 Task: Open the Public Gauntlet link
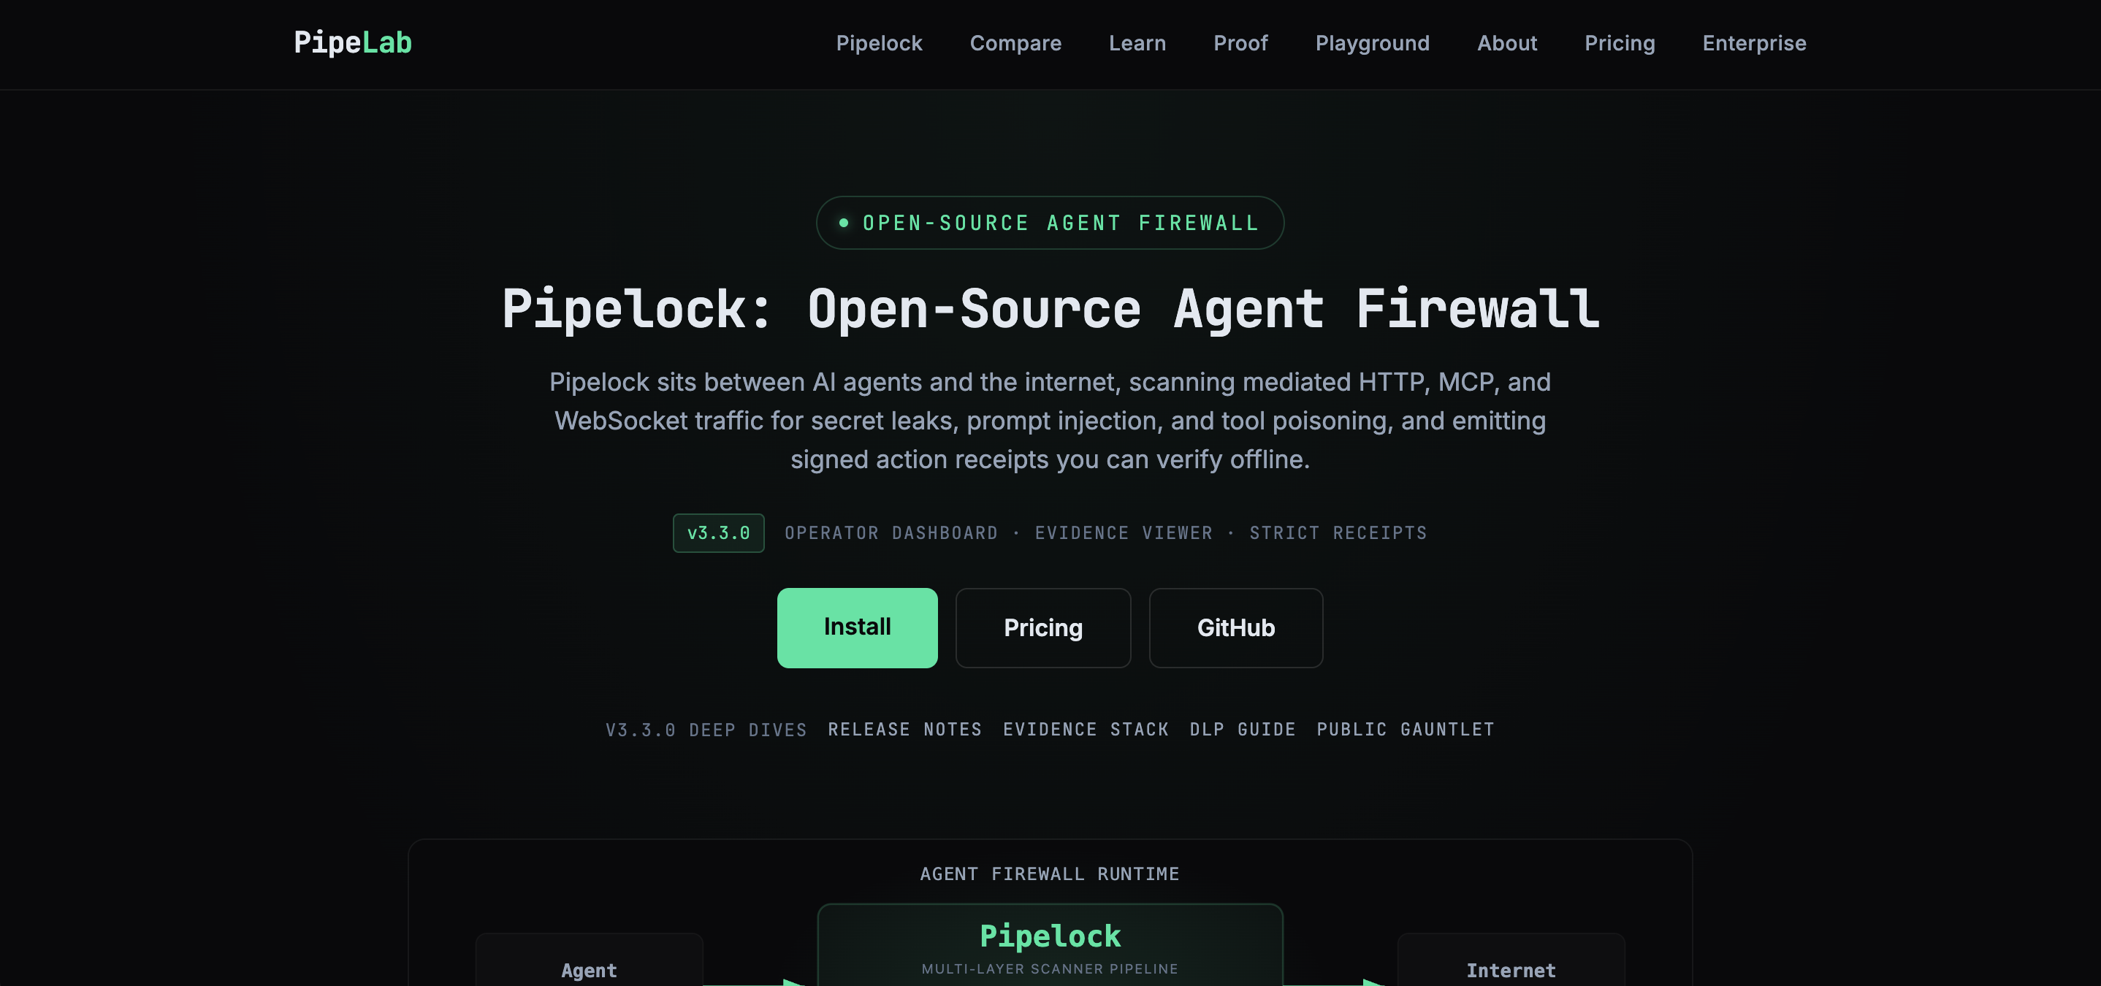click(1406, 729)
